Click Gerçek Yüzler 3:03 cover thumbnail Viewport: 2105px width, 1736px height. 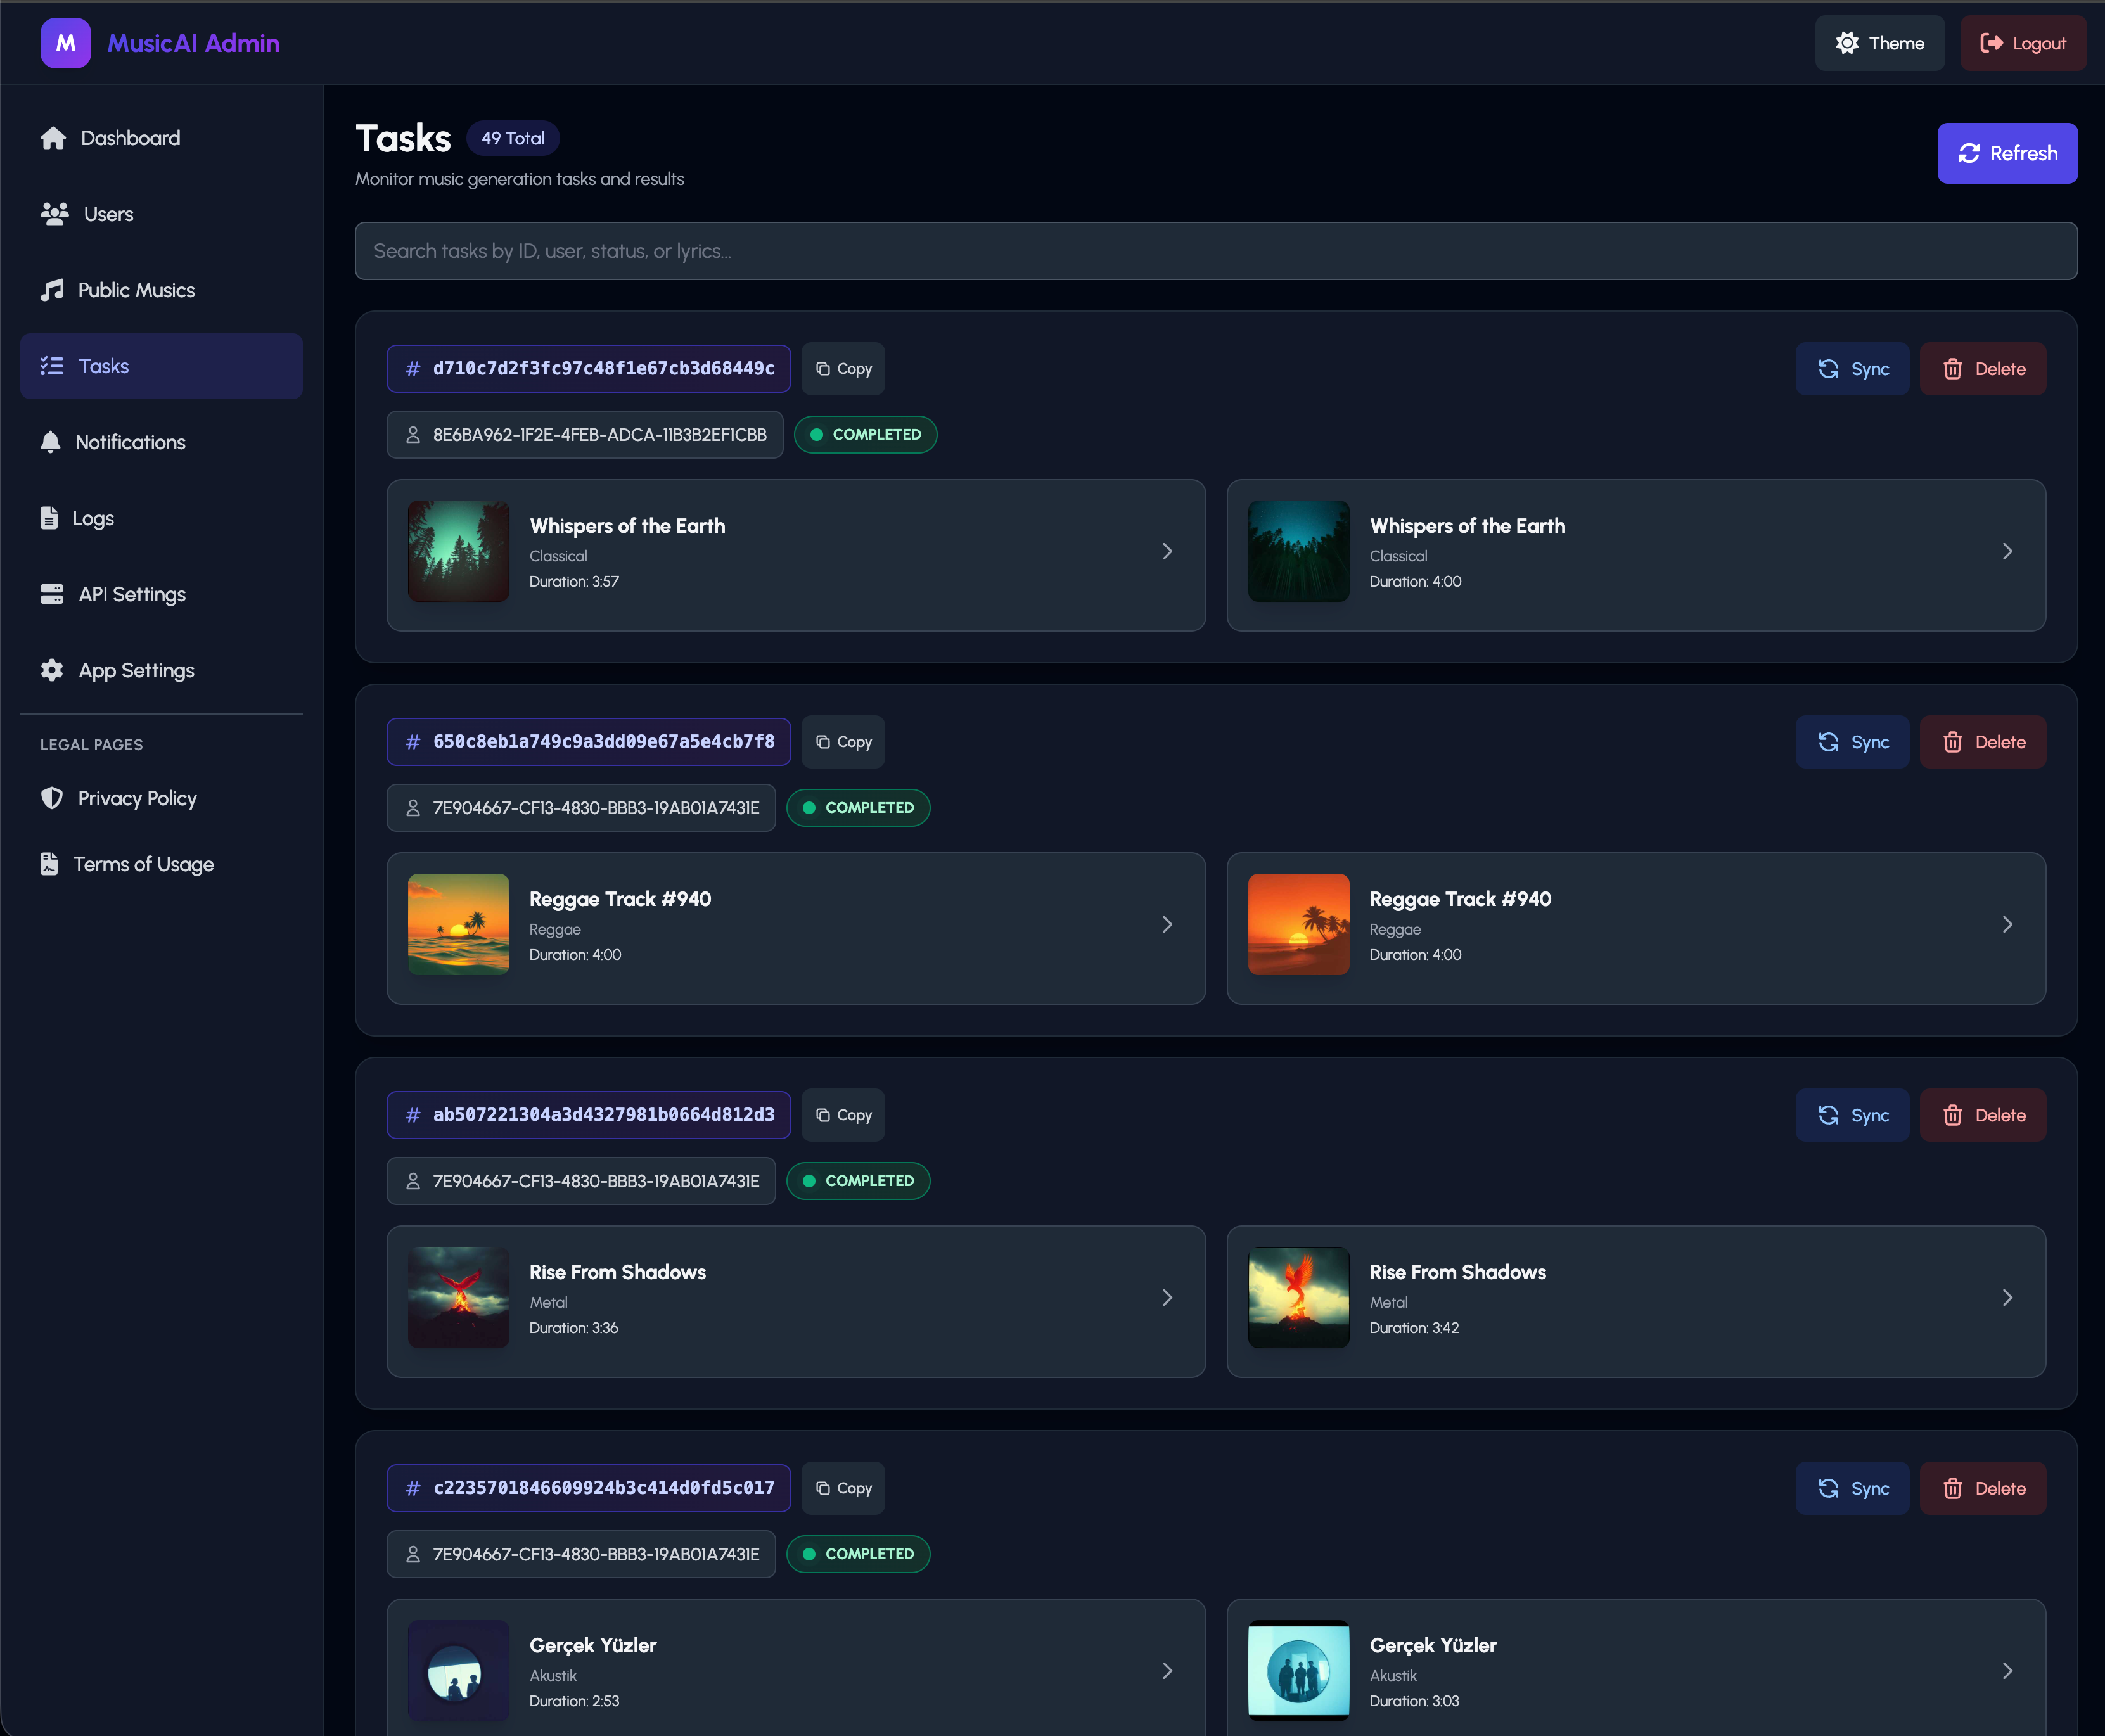click(x=1299, y=1670)
